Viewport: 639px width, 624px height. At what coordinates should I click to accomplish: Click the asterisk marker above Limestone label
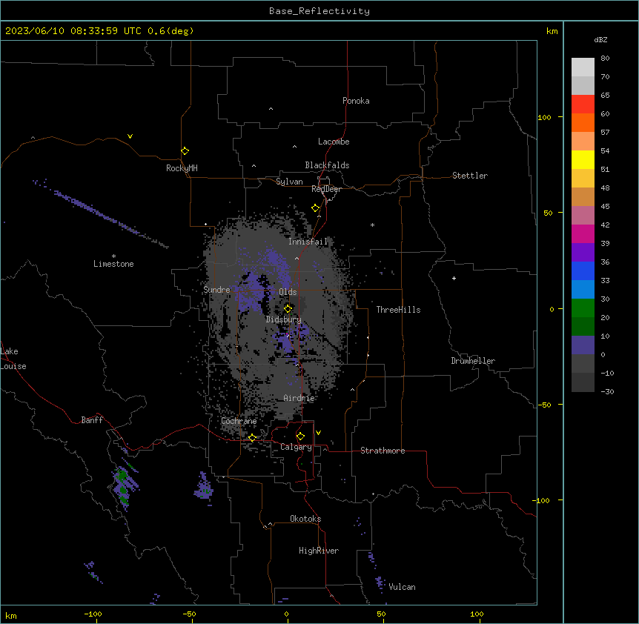coord(113,256)
